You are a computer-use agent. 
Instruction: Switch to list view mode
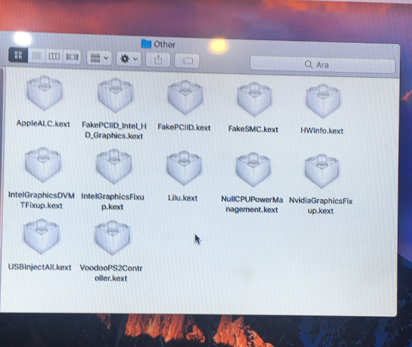tap(36, 56)
